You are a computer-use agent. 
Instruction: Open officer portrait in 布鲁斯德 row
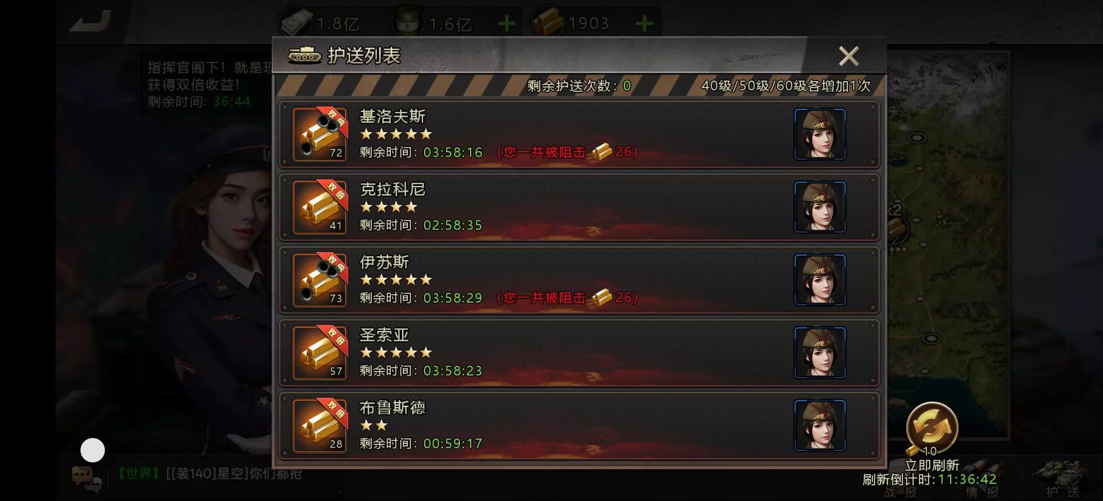pyautogui.click(x=820, y=426)
